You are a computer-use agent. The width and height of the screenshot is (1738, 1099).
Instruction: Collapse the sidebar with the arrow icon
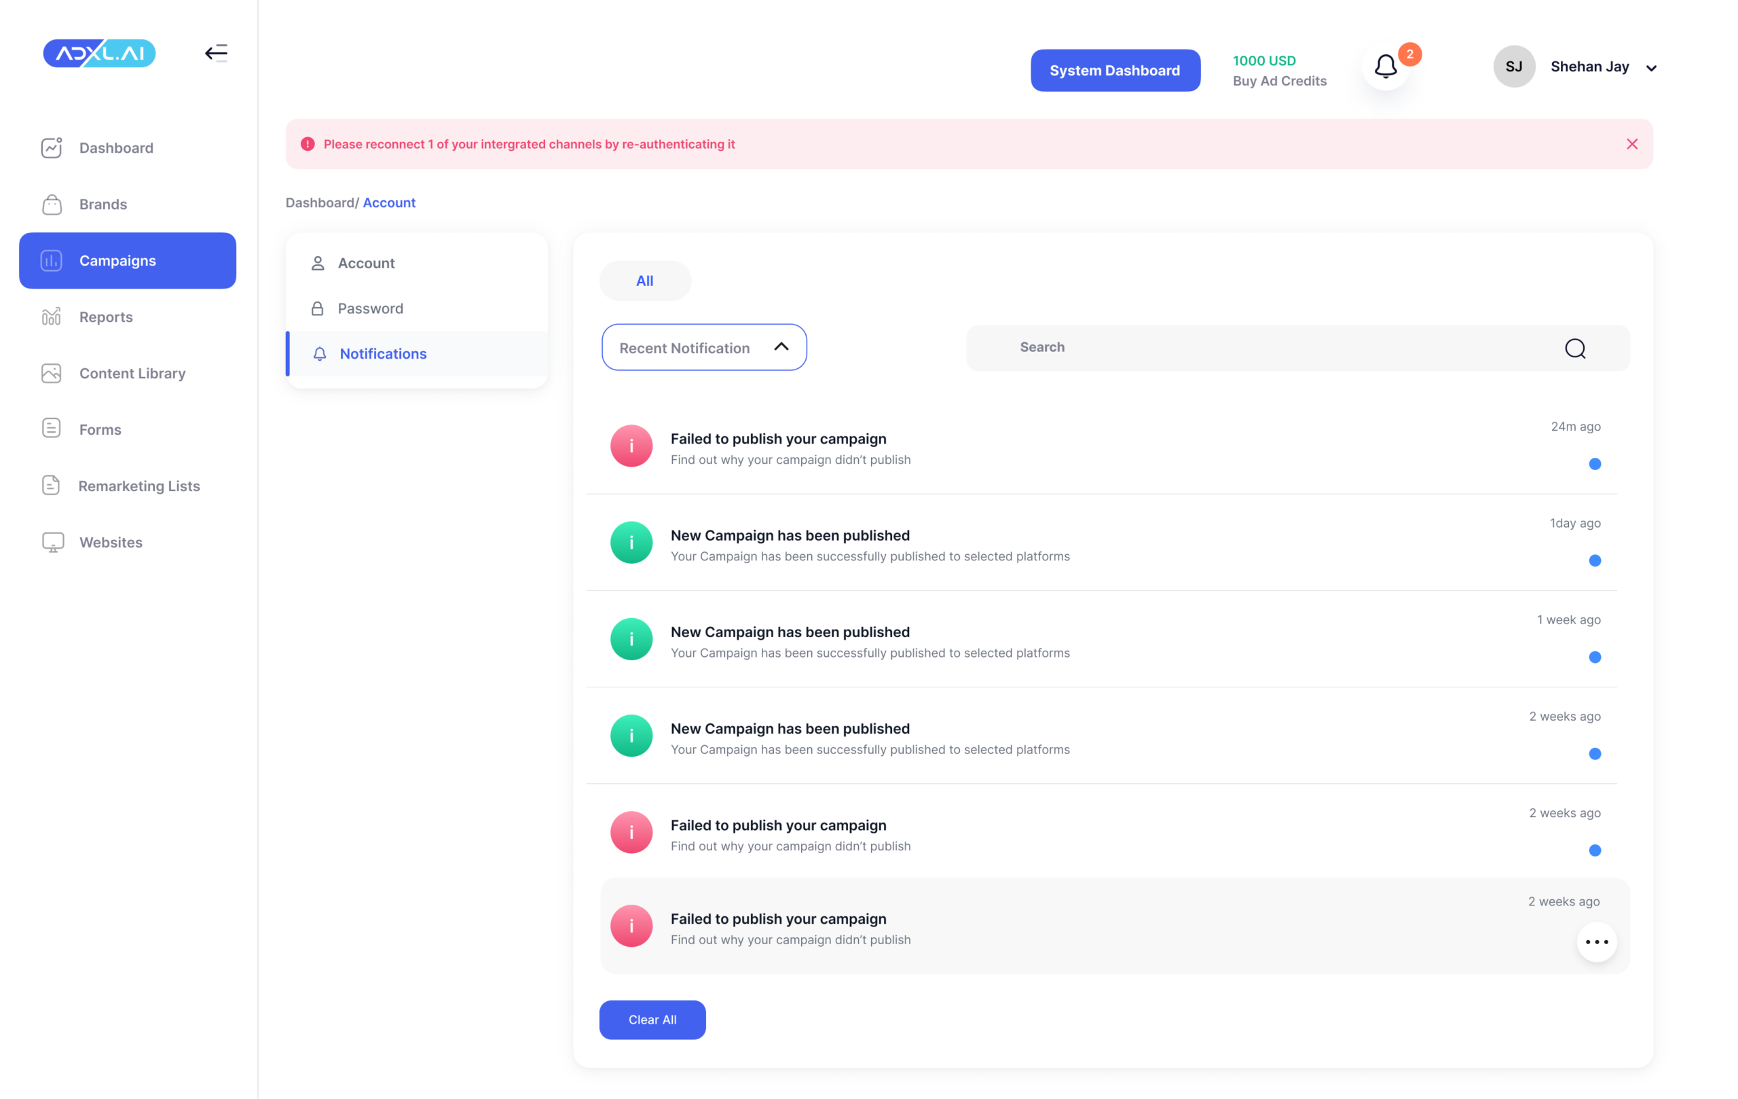click(216, 53)
